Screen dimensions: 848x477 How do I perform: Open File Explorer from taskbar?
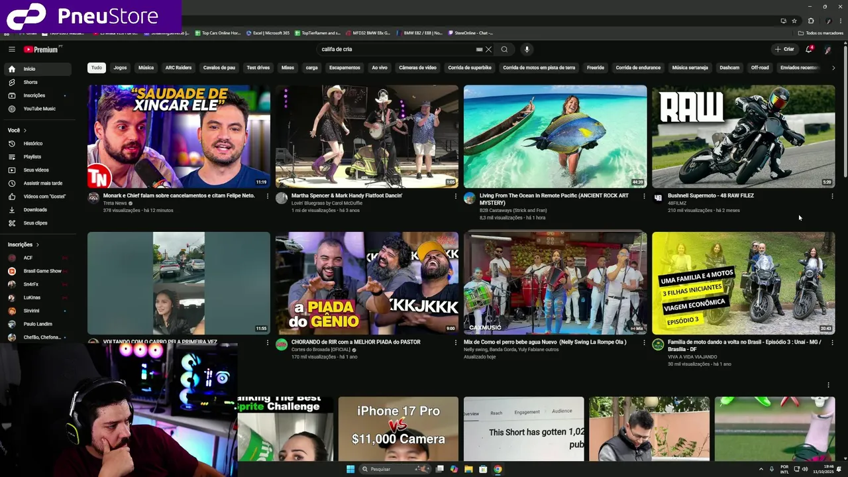pos(468,469)
